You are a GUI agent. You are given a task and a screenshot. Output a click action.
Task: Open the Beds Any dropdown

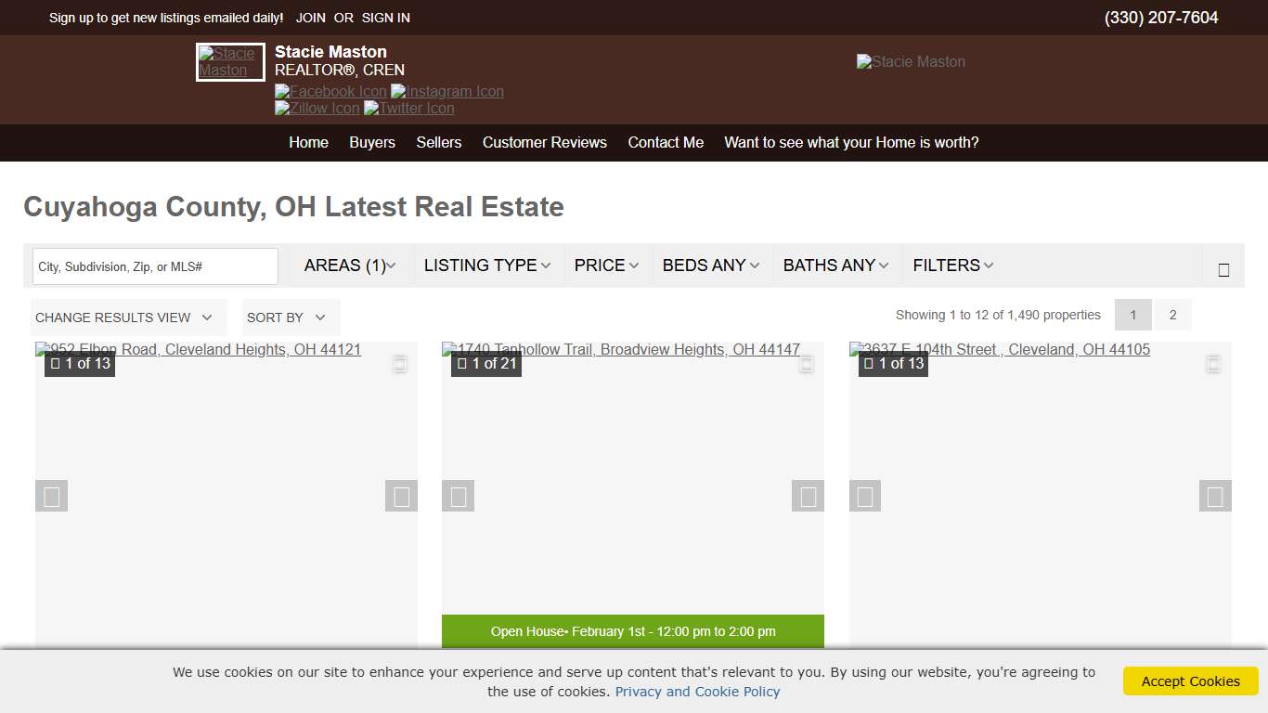point(710,265)
